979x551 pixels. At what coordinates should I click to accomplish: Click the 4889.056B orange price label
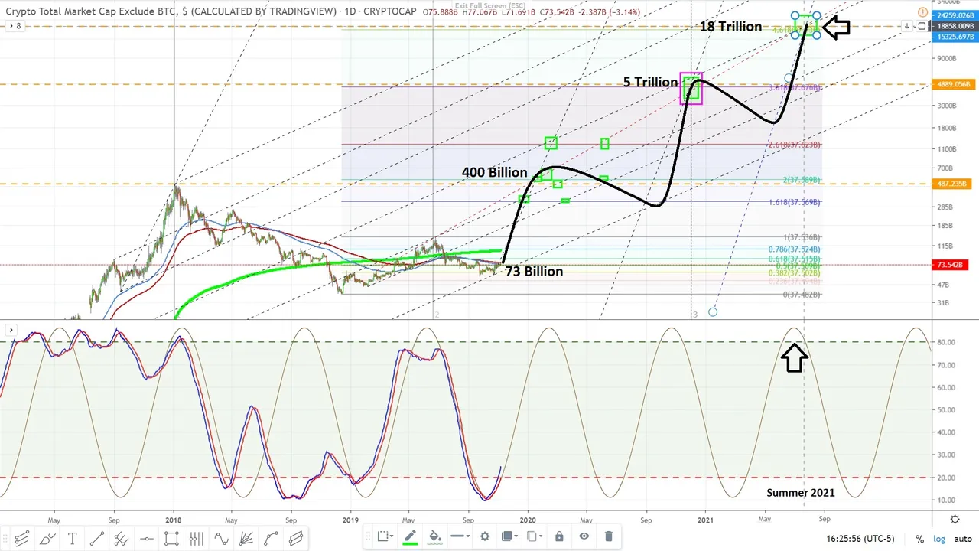point(952,84)
